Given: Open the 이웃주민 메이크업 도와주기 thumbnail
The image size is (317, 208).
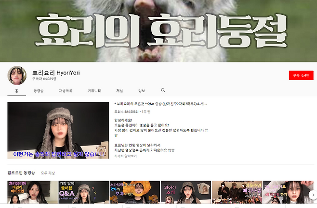Looking at the screenshot, I should 237,192.
